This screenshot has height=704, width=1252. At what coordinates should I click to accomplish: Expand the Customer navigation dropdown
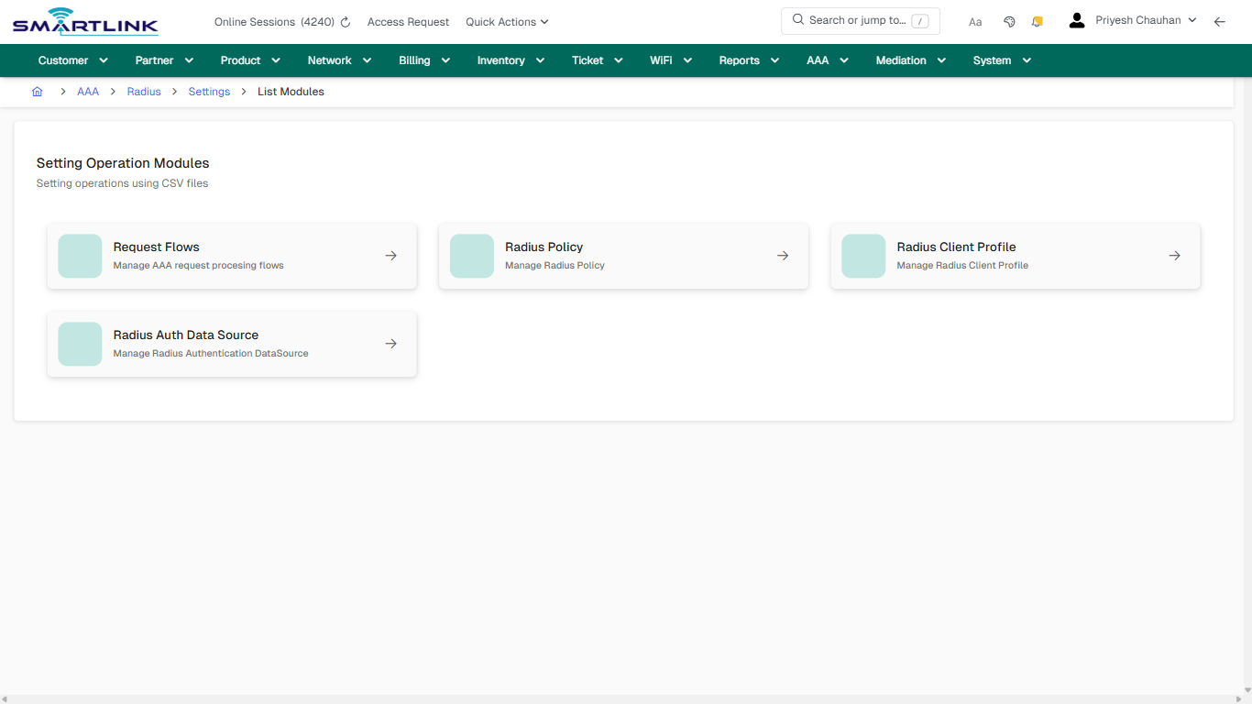pyautogui.click(x=72, y=60)
